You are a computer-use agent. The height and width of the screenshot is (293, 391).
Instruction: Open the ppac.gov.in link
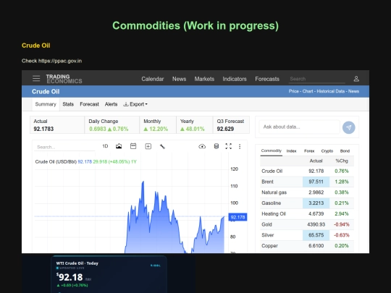point(60,61)
